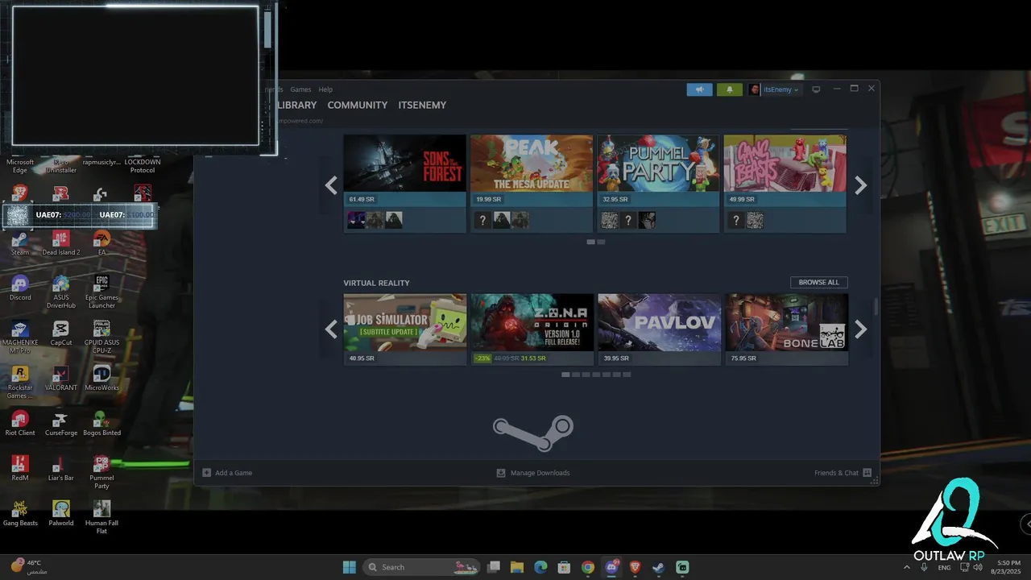Click the 75.95 SR price label
This screenshot has width=1031, height=580.
(743, 358)
